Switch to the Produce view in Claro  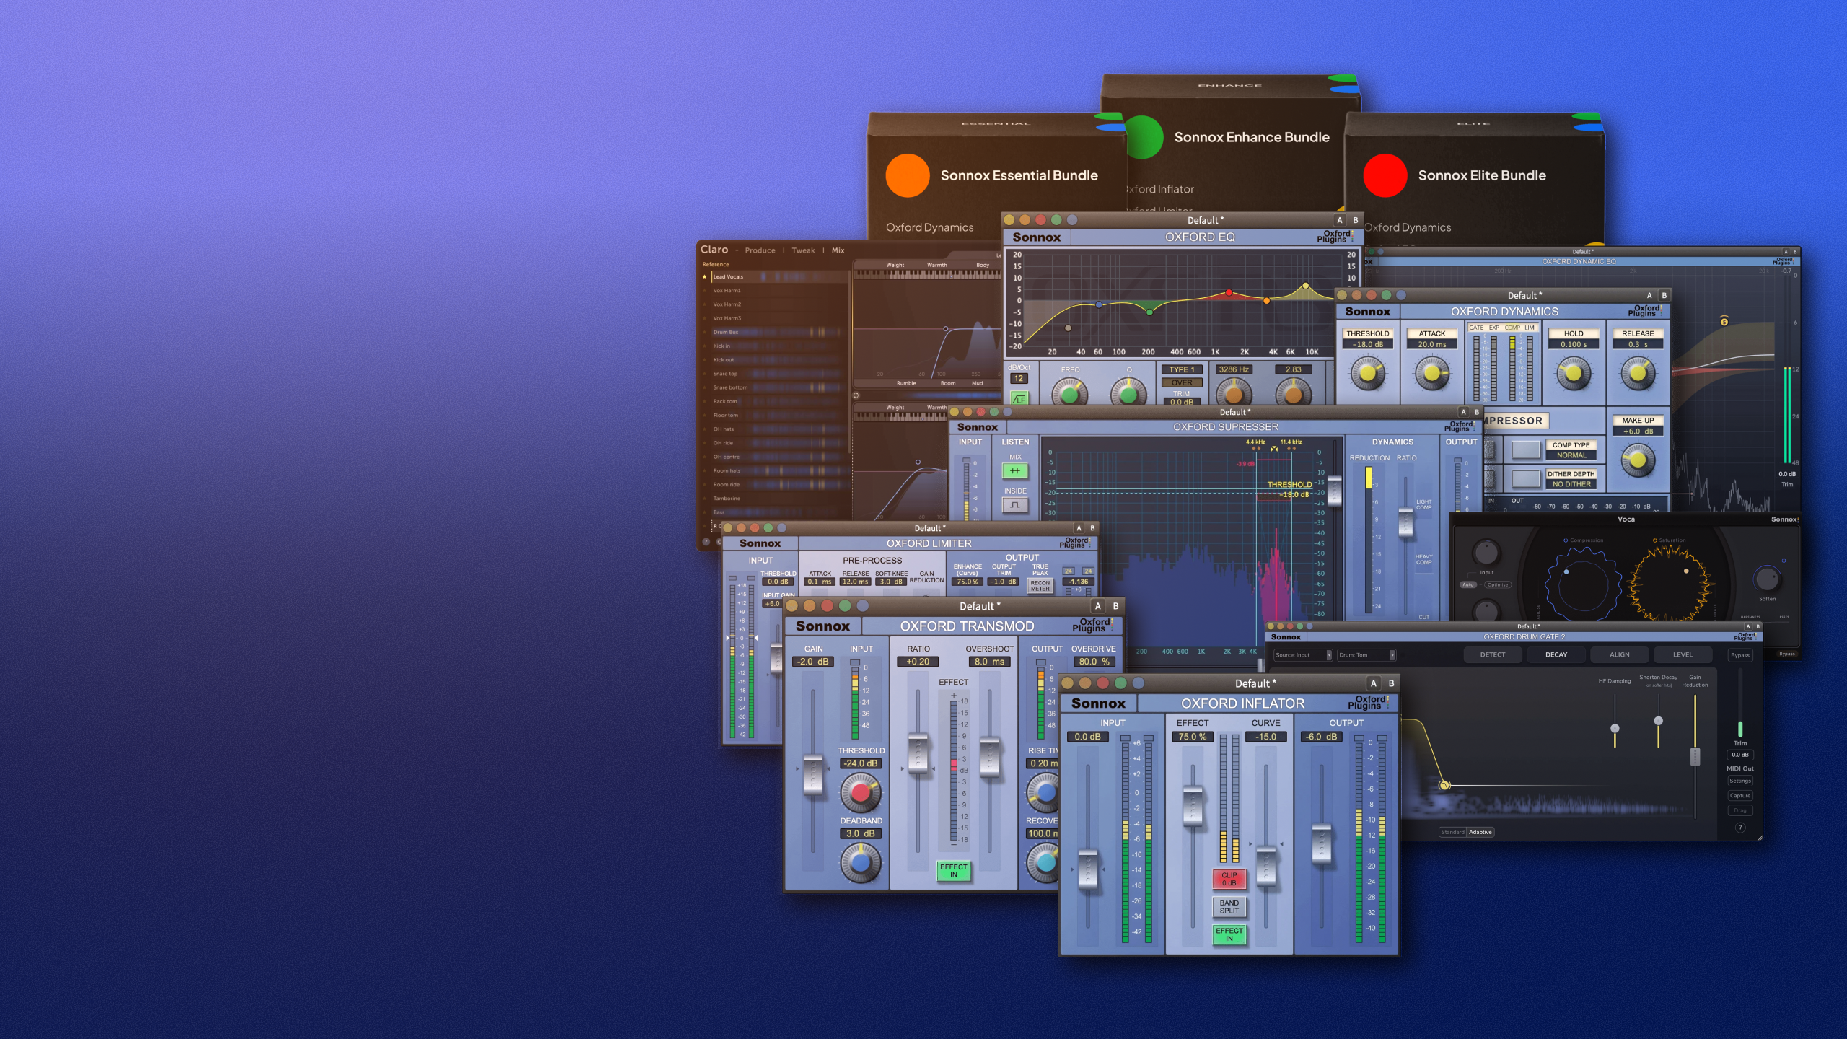tap(760, 250)
